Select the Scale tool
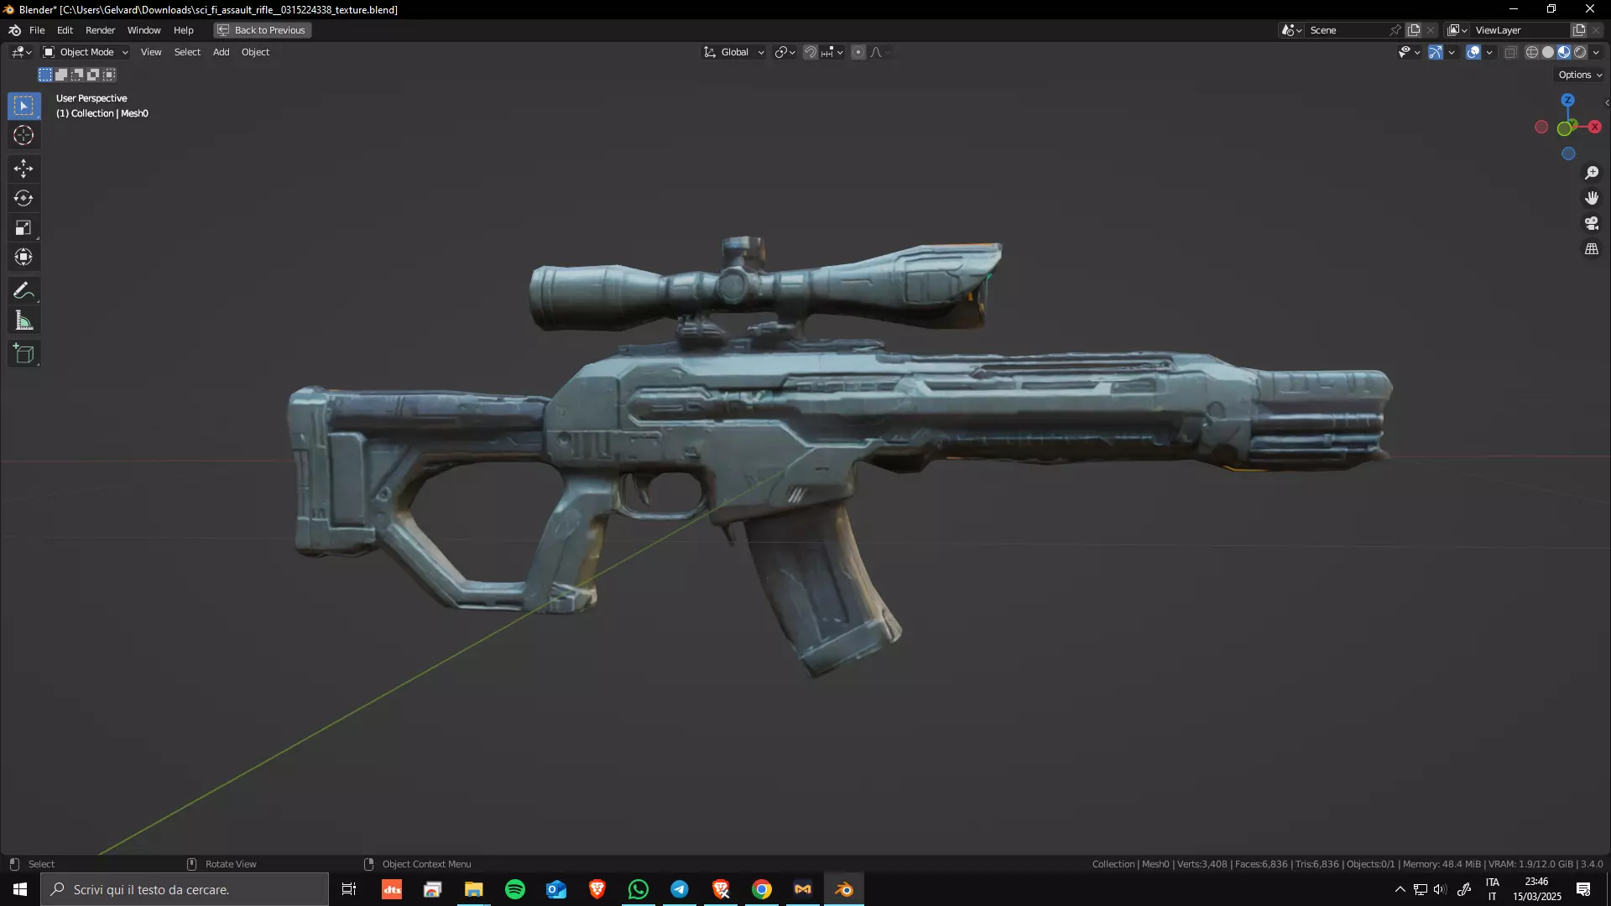This screenshot has width=1611, height=906. 23,227
